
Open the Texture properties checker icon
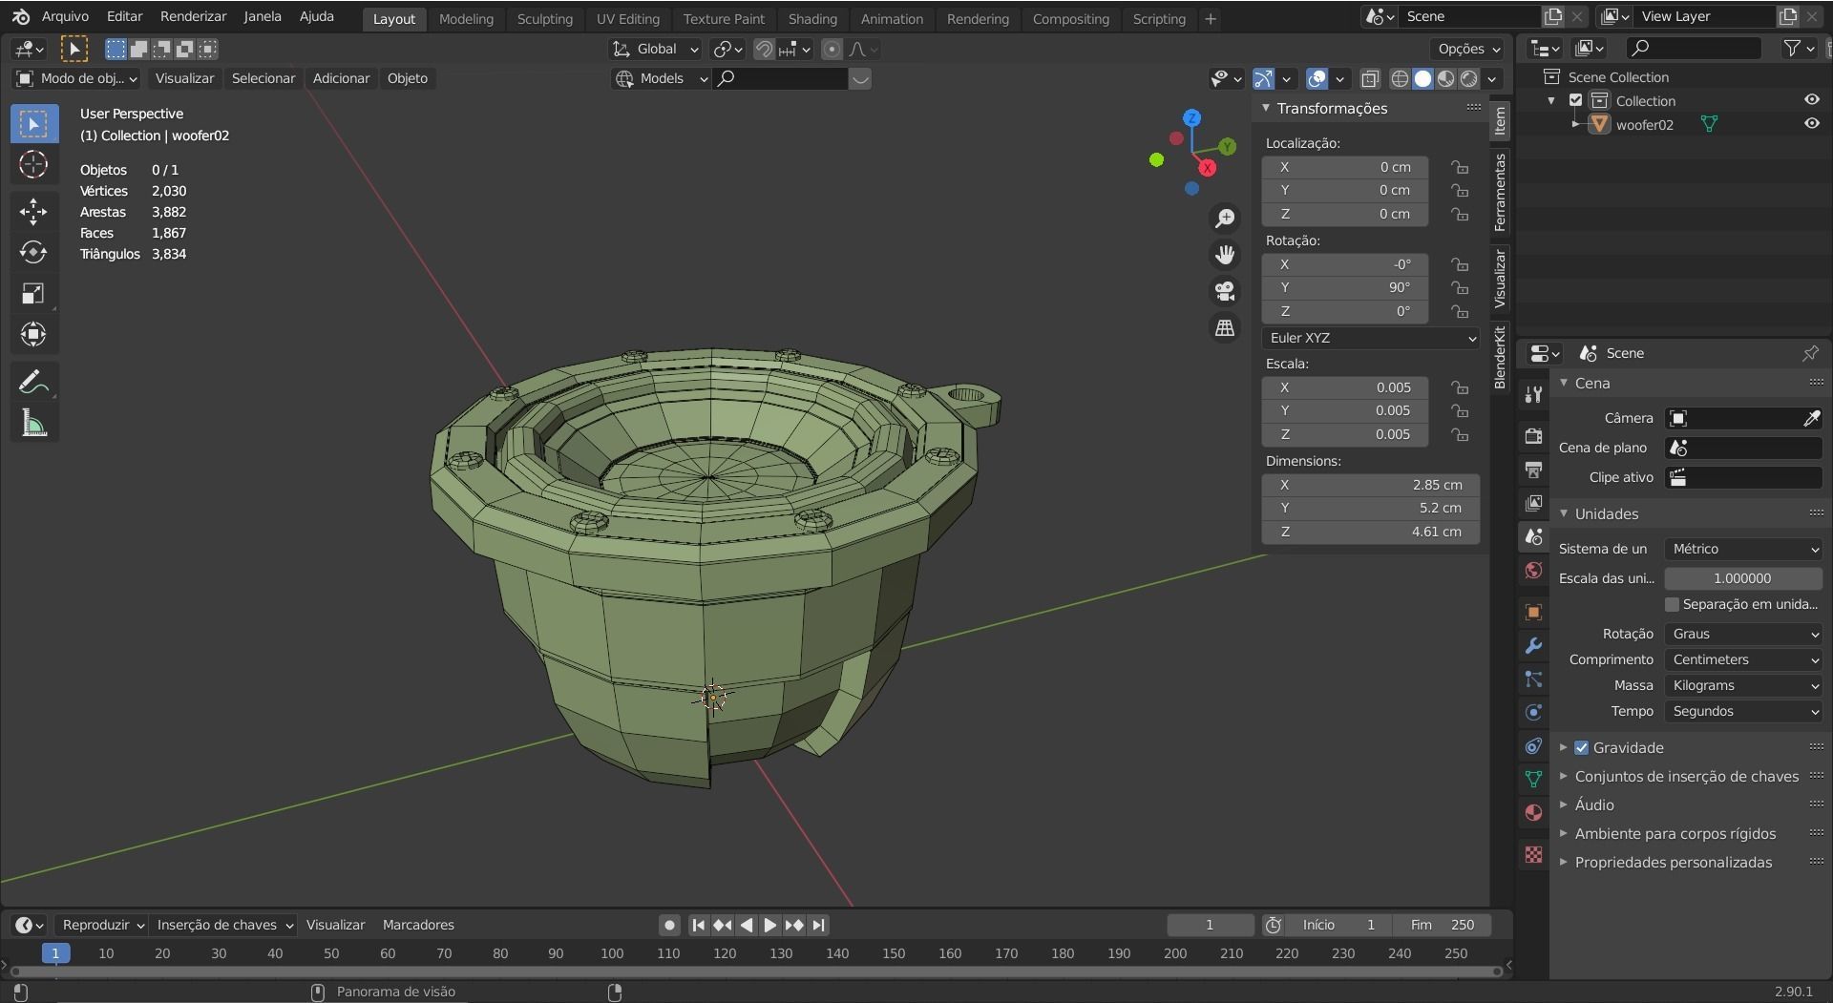click(x=1533, y=854)
